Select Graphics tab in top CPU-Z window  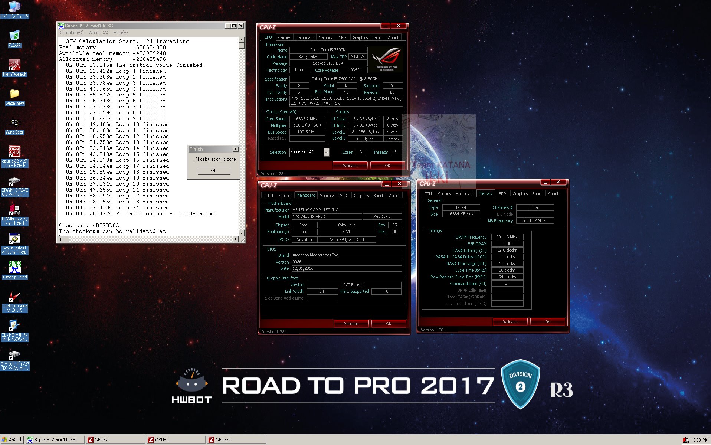[360, 37]
